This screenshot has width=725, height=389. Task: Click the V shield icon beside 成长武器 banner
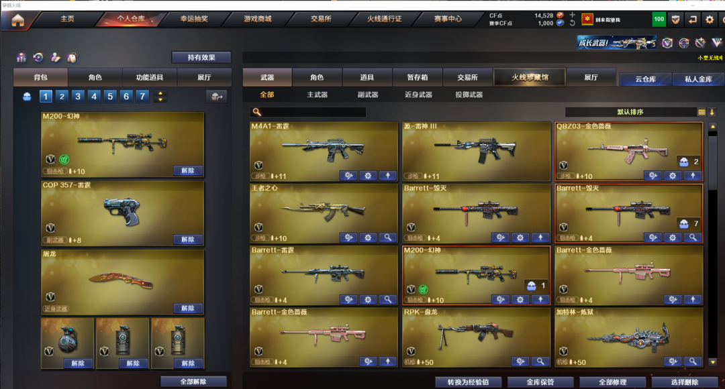(x=667, y=43)
